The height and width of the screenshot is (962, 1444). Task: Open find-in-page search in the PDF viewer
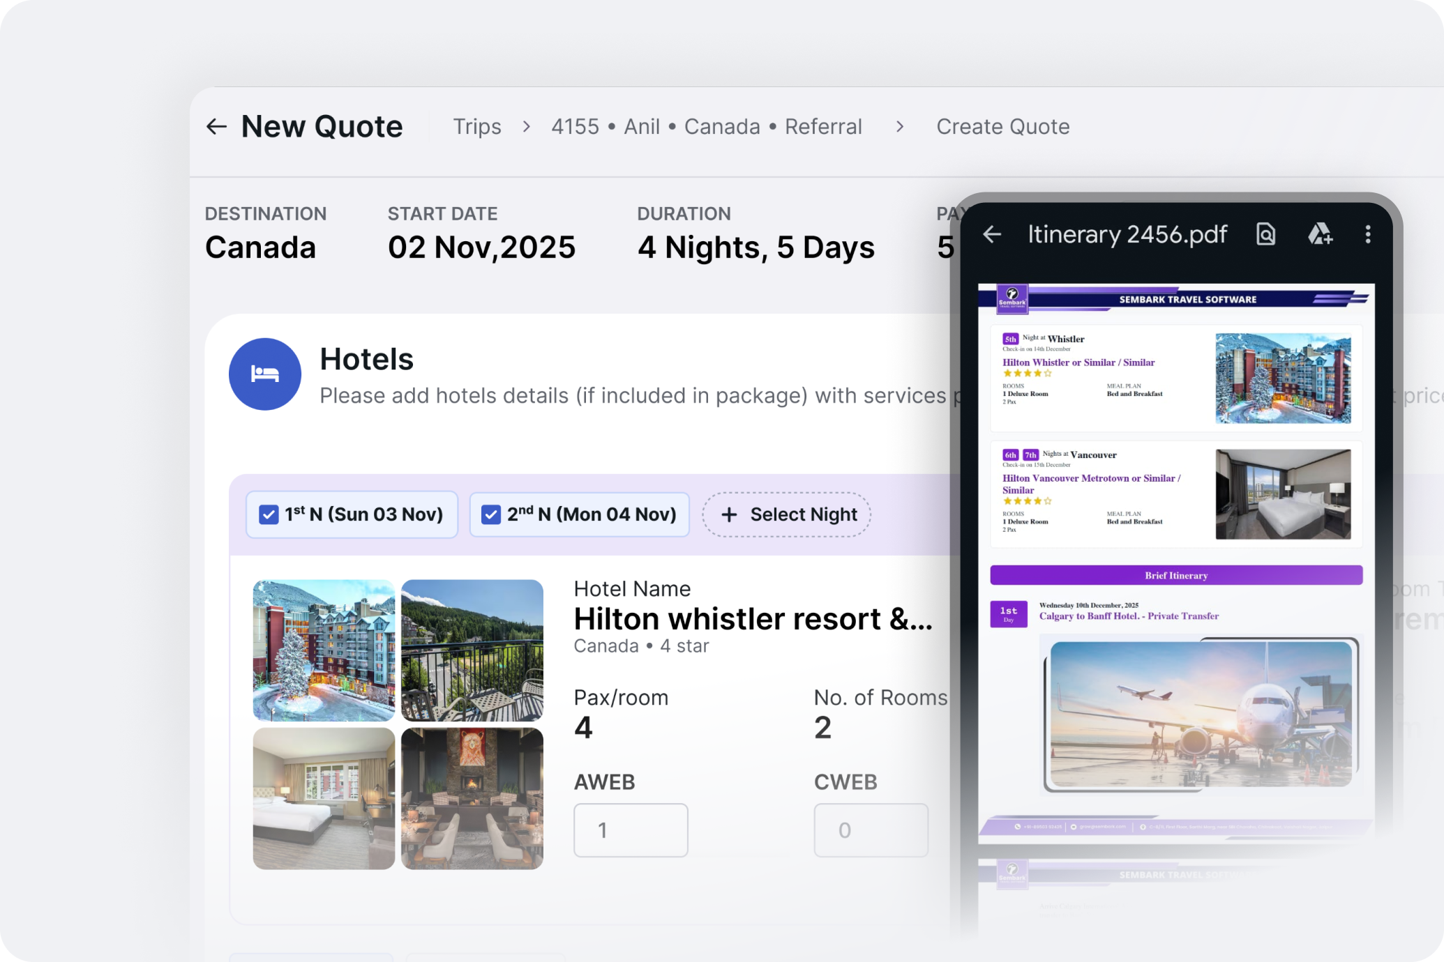coord(1265,234)
